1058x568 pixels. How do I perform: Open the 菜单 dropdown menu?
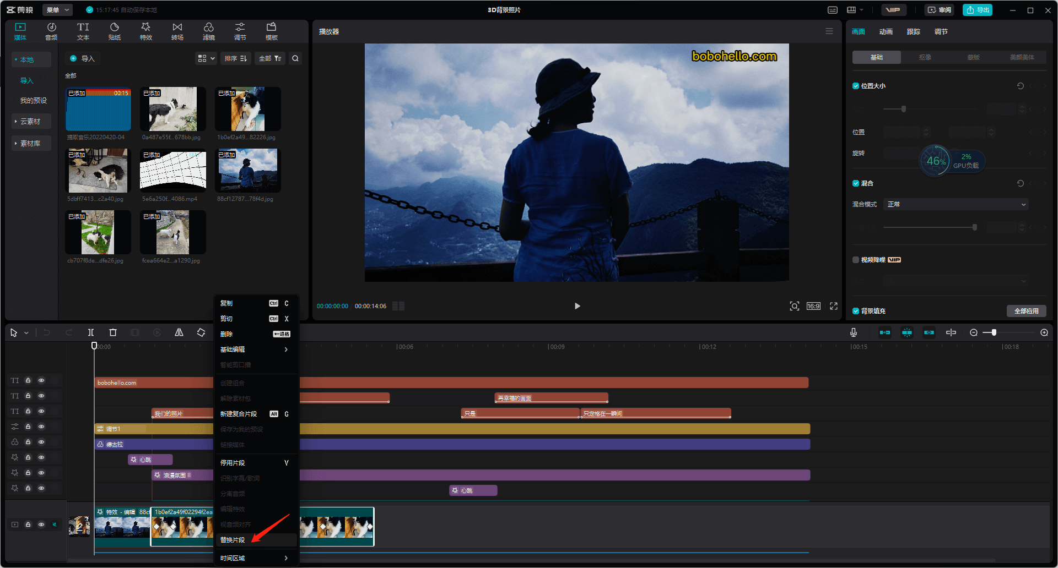[58, 10]
